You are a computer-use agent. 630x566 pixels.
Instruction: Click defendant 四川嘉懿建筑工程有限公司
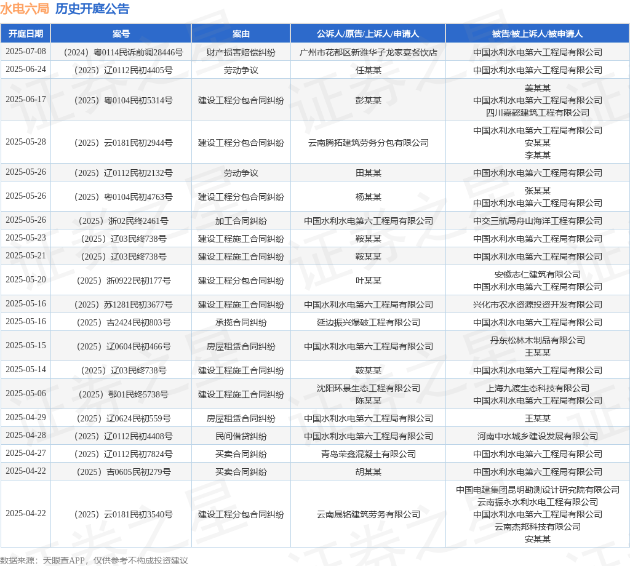[x=538, y=113]
